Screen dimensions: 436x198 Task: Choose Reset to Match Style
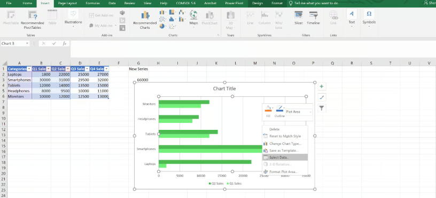(x=285, y=136)
